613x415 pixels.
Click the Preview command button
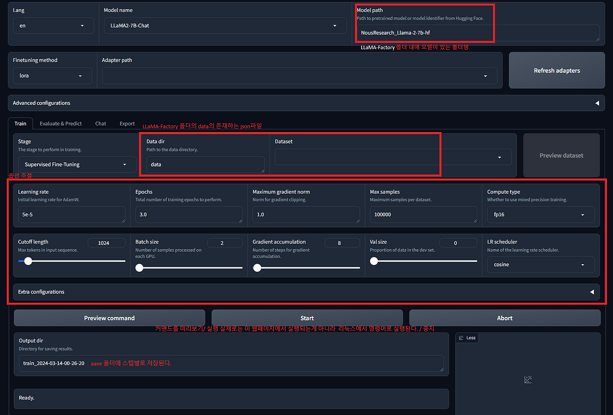click(x=109, y=318)
